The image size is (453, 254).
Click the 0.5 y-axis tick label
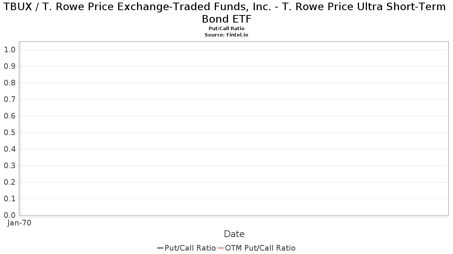click(9, 132)
